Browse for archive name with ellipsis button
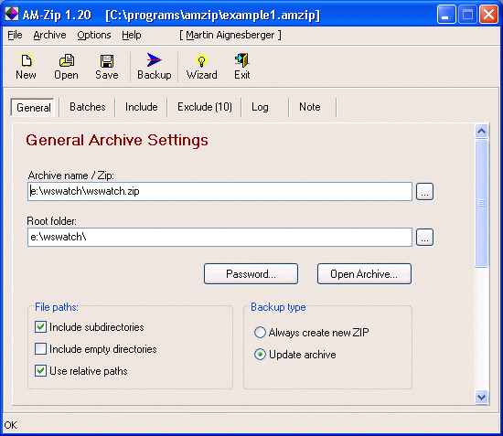This screenshot has width=503, height=436. pos(424,192)
